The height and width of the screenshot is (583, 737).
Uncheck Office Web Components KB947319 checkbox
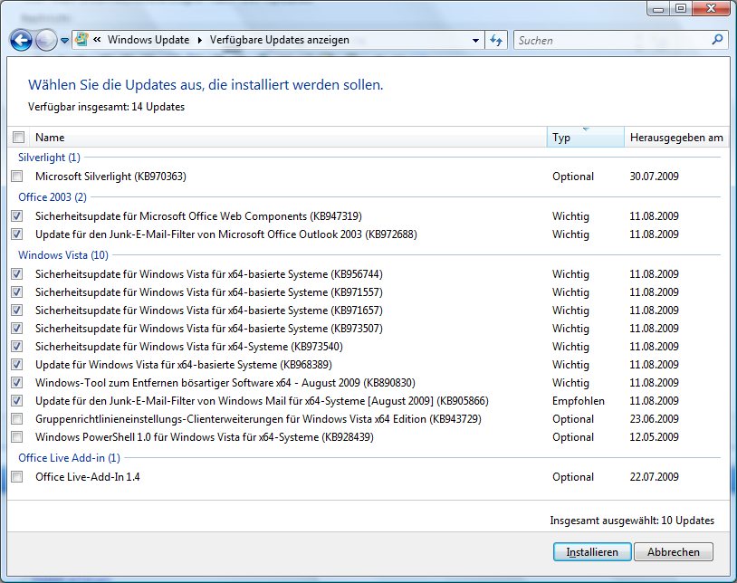click(17, 216)
